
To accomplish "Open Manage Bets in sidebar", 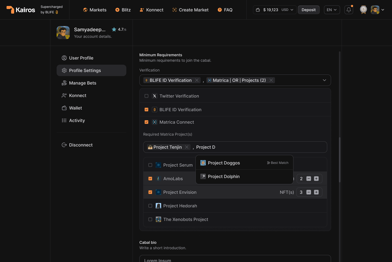I will click(91, 83).
